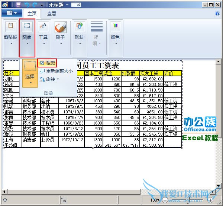Viewport: 223px width, 206px height.
Task: Open the Brushes (刷子) group
Action: (60, 37)
